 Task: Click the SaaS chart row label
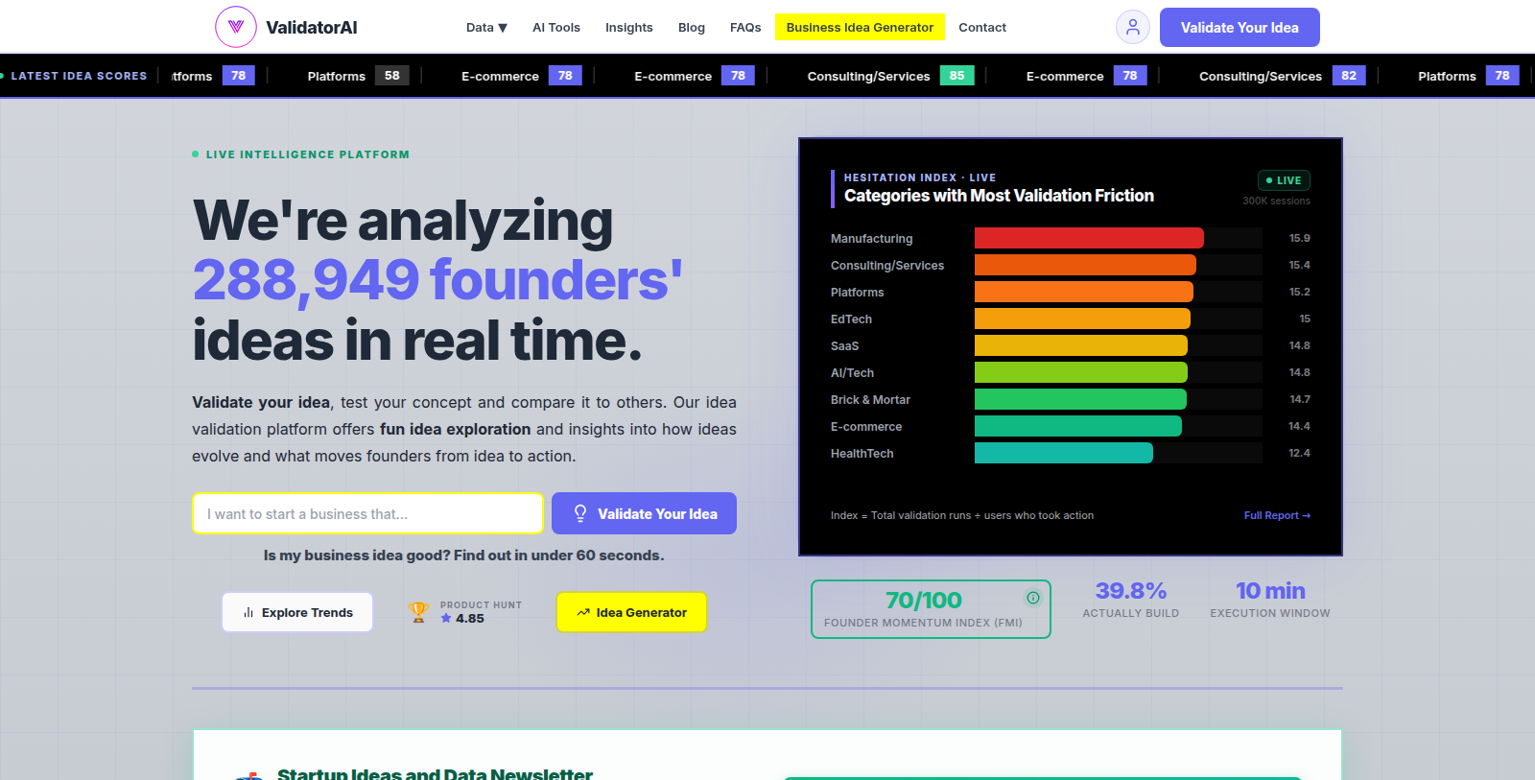(845, 346)
